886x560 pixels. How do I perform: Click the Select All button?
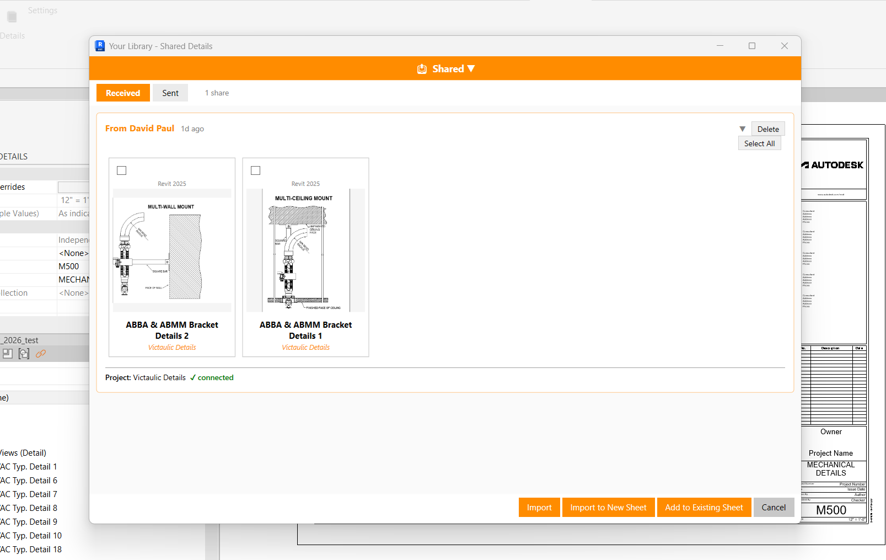(x=759, y=143)
